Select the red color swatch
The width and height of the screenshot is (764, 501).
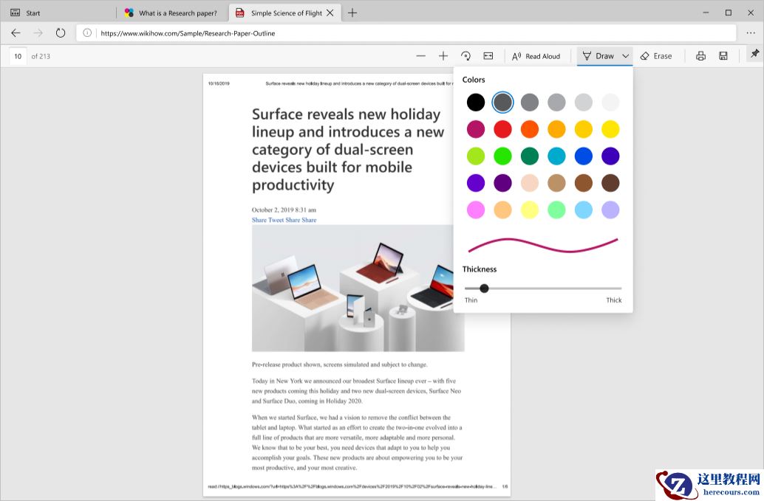click(x=502, y=129)
